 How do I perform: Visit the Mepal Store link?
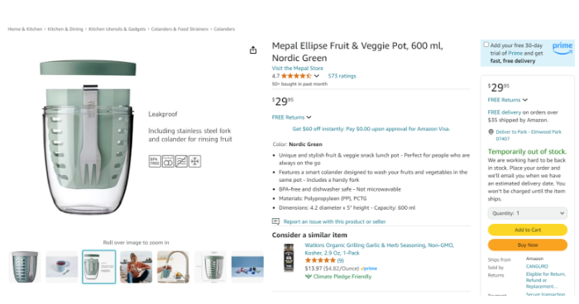point(297,69)
